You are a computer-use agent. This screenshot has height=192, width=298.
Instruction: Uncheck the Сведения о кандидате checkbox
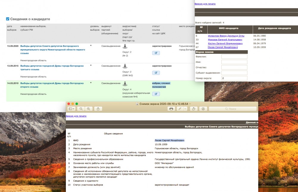[x=8, y=19]
